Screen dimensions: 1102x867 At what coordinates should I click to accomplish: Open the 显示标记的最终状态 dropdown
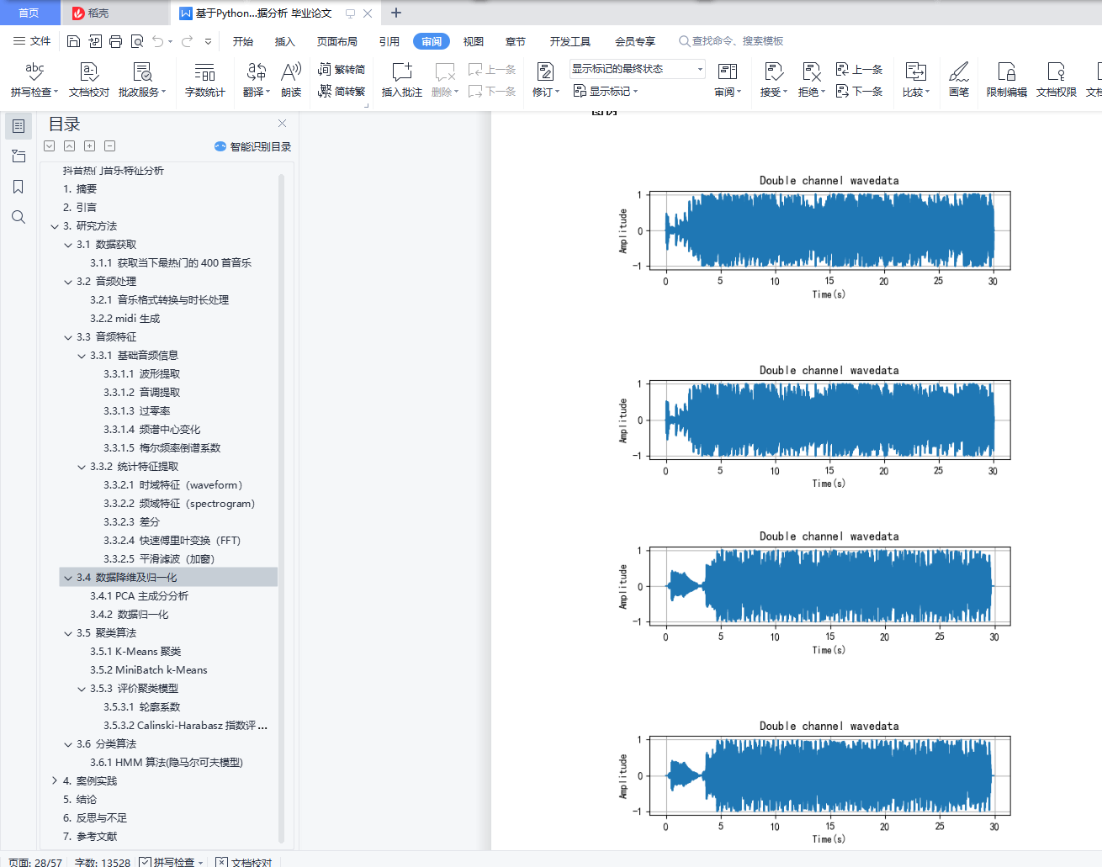tap(637, 69)
